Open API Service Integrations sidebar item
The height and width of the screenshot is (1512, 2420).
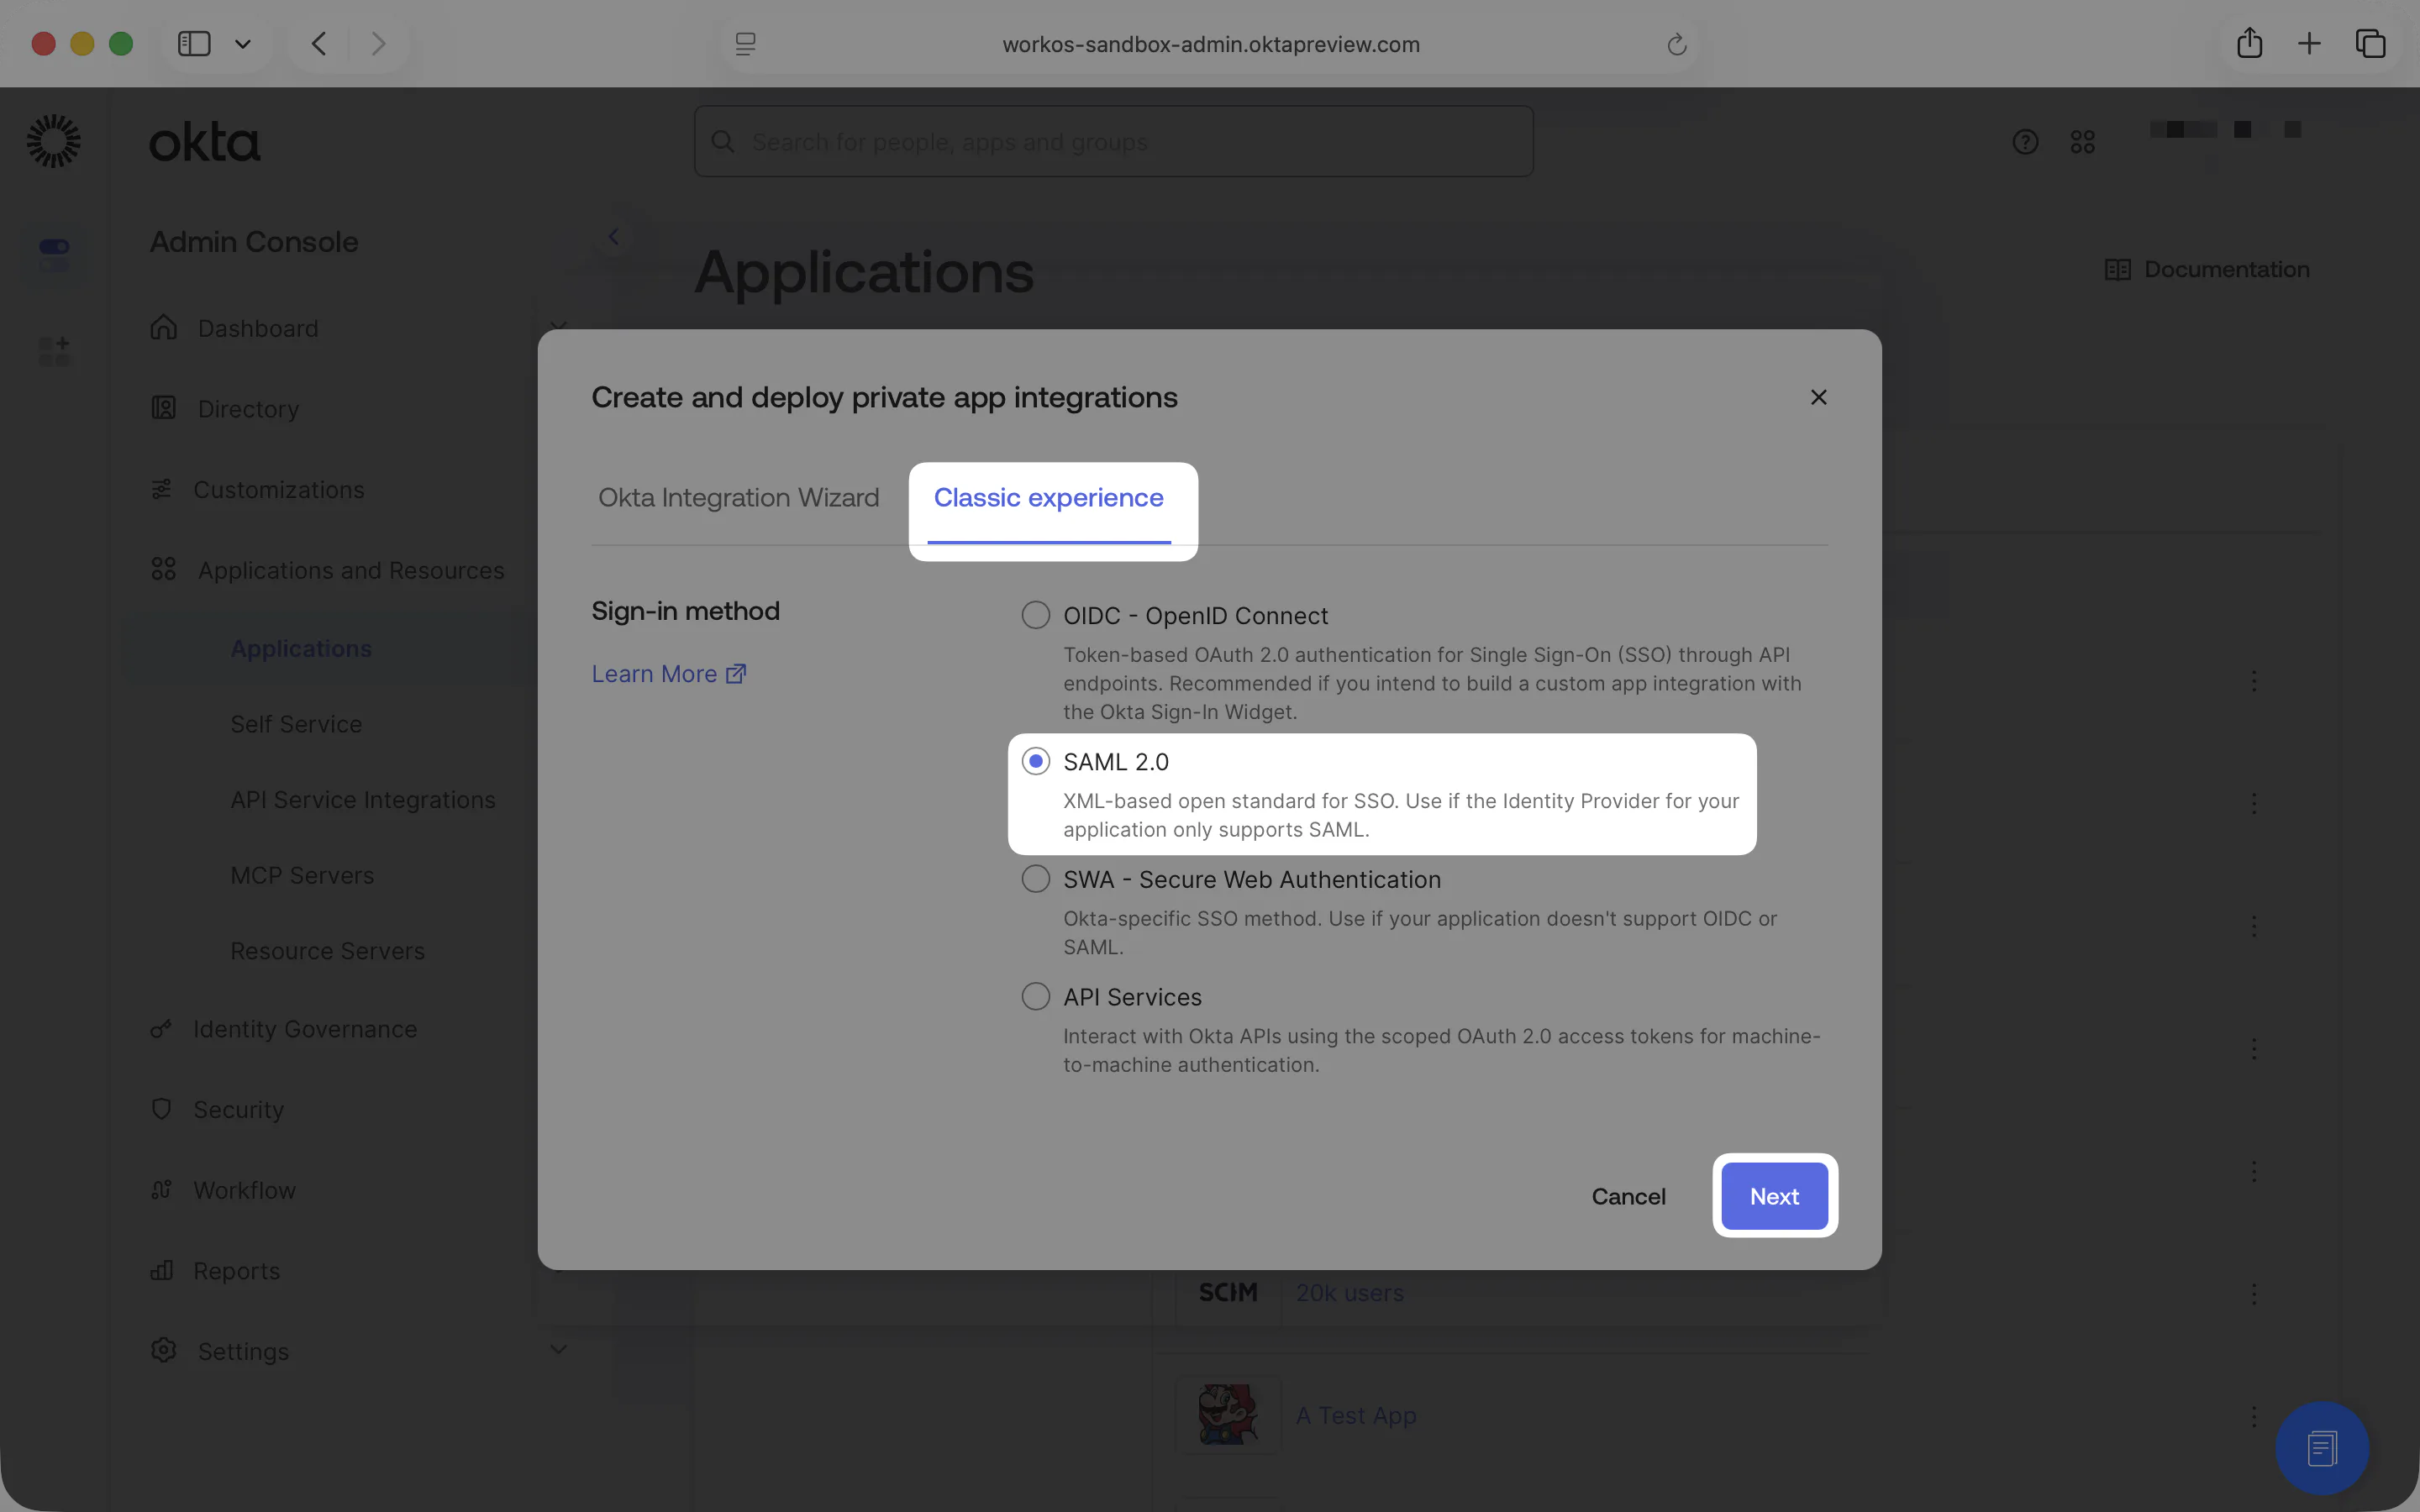(363, 800)
